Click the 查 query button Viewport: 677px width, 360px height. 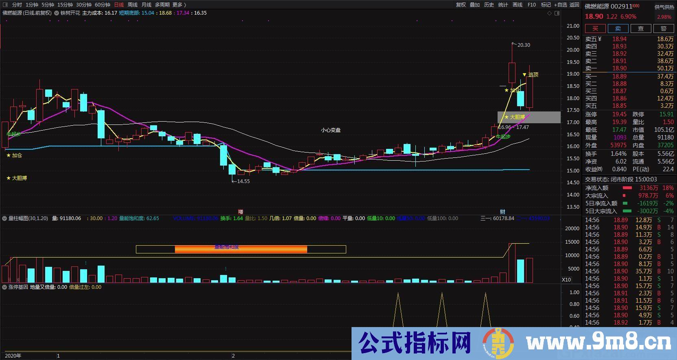tap(641, 28)
